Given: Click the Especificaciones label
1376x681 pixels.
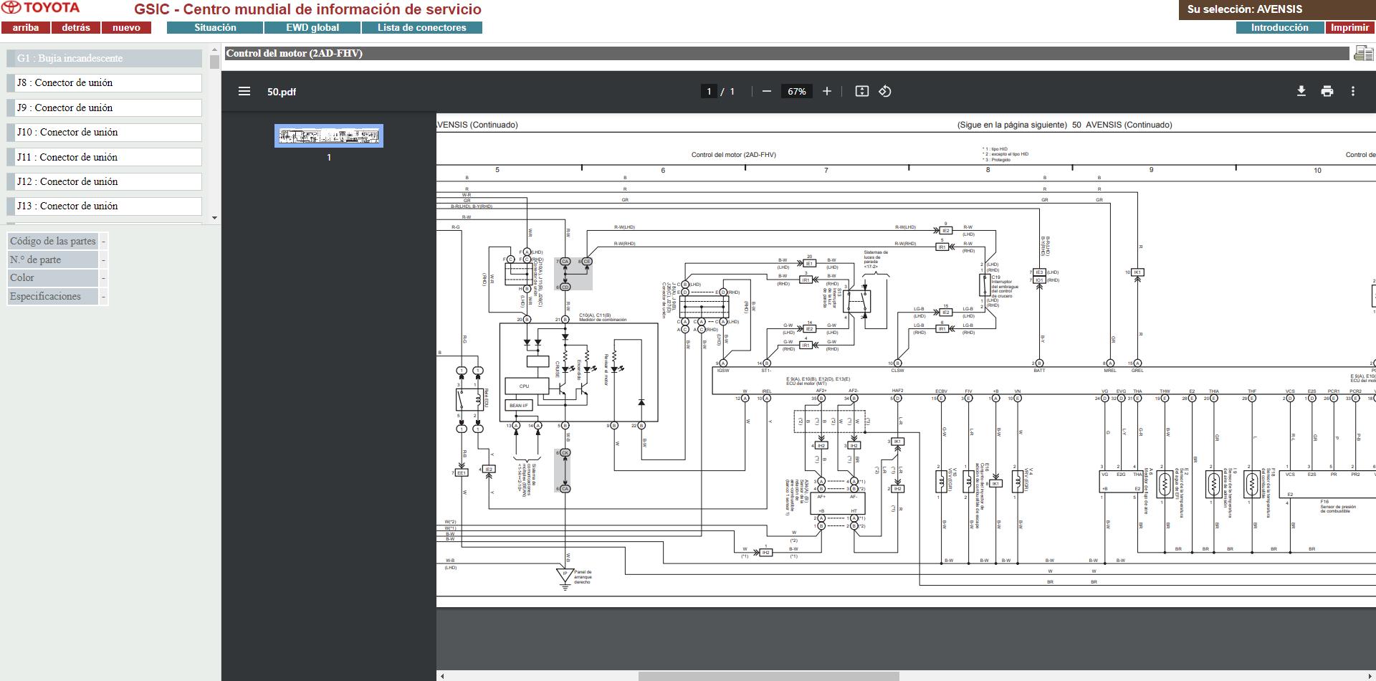Looking at the screenshot, I should click(52, 296).
